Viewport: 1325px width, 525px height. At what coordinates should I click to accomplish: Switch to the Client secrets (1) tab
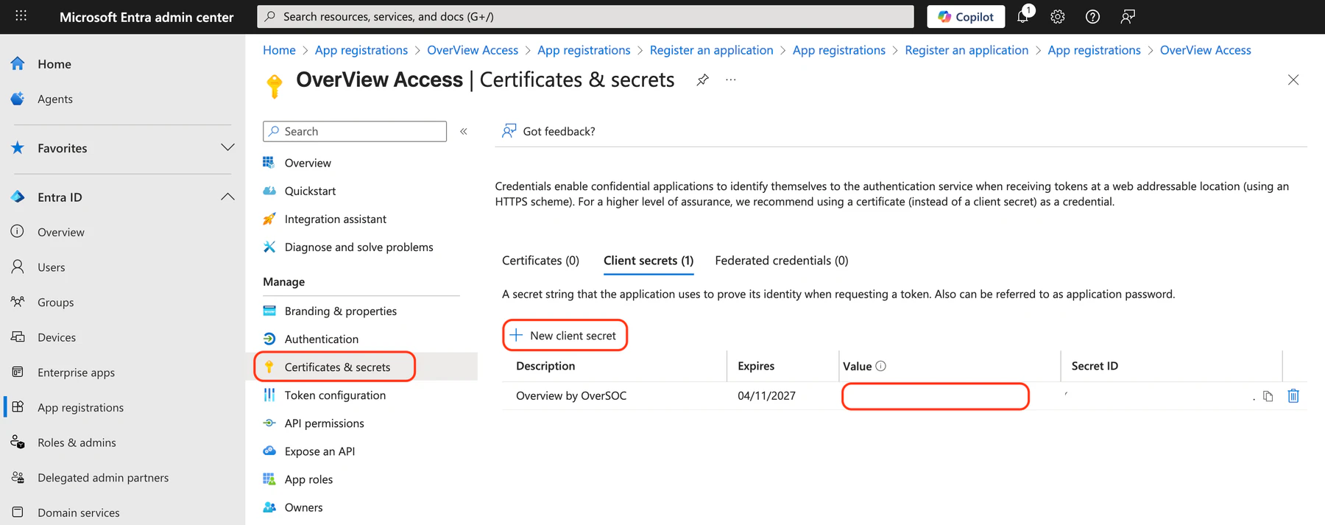[649, 261]
